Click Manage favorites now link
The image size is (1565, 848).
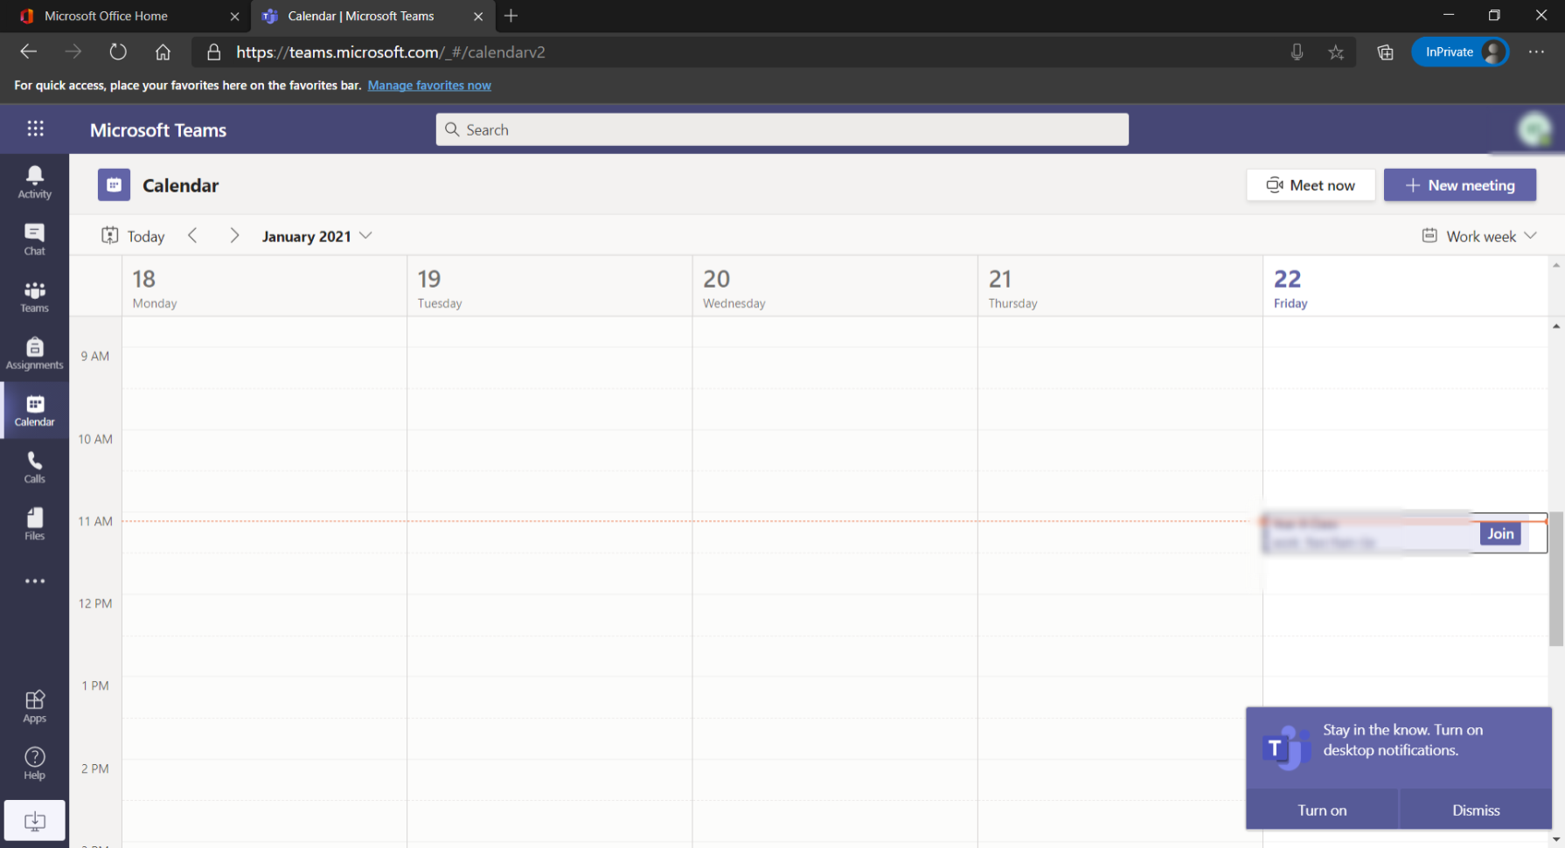point(429,85)
